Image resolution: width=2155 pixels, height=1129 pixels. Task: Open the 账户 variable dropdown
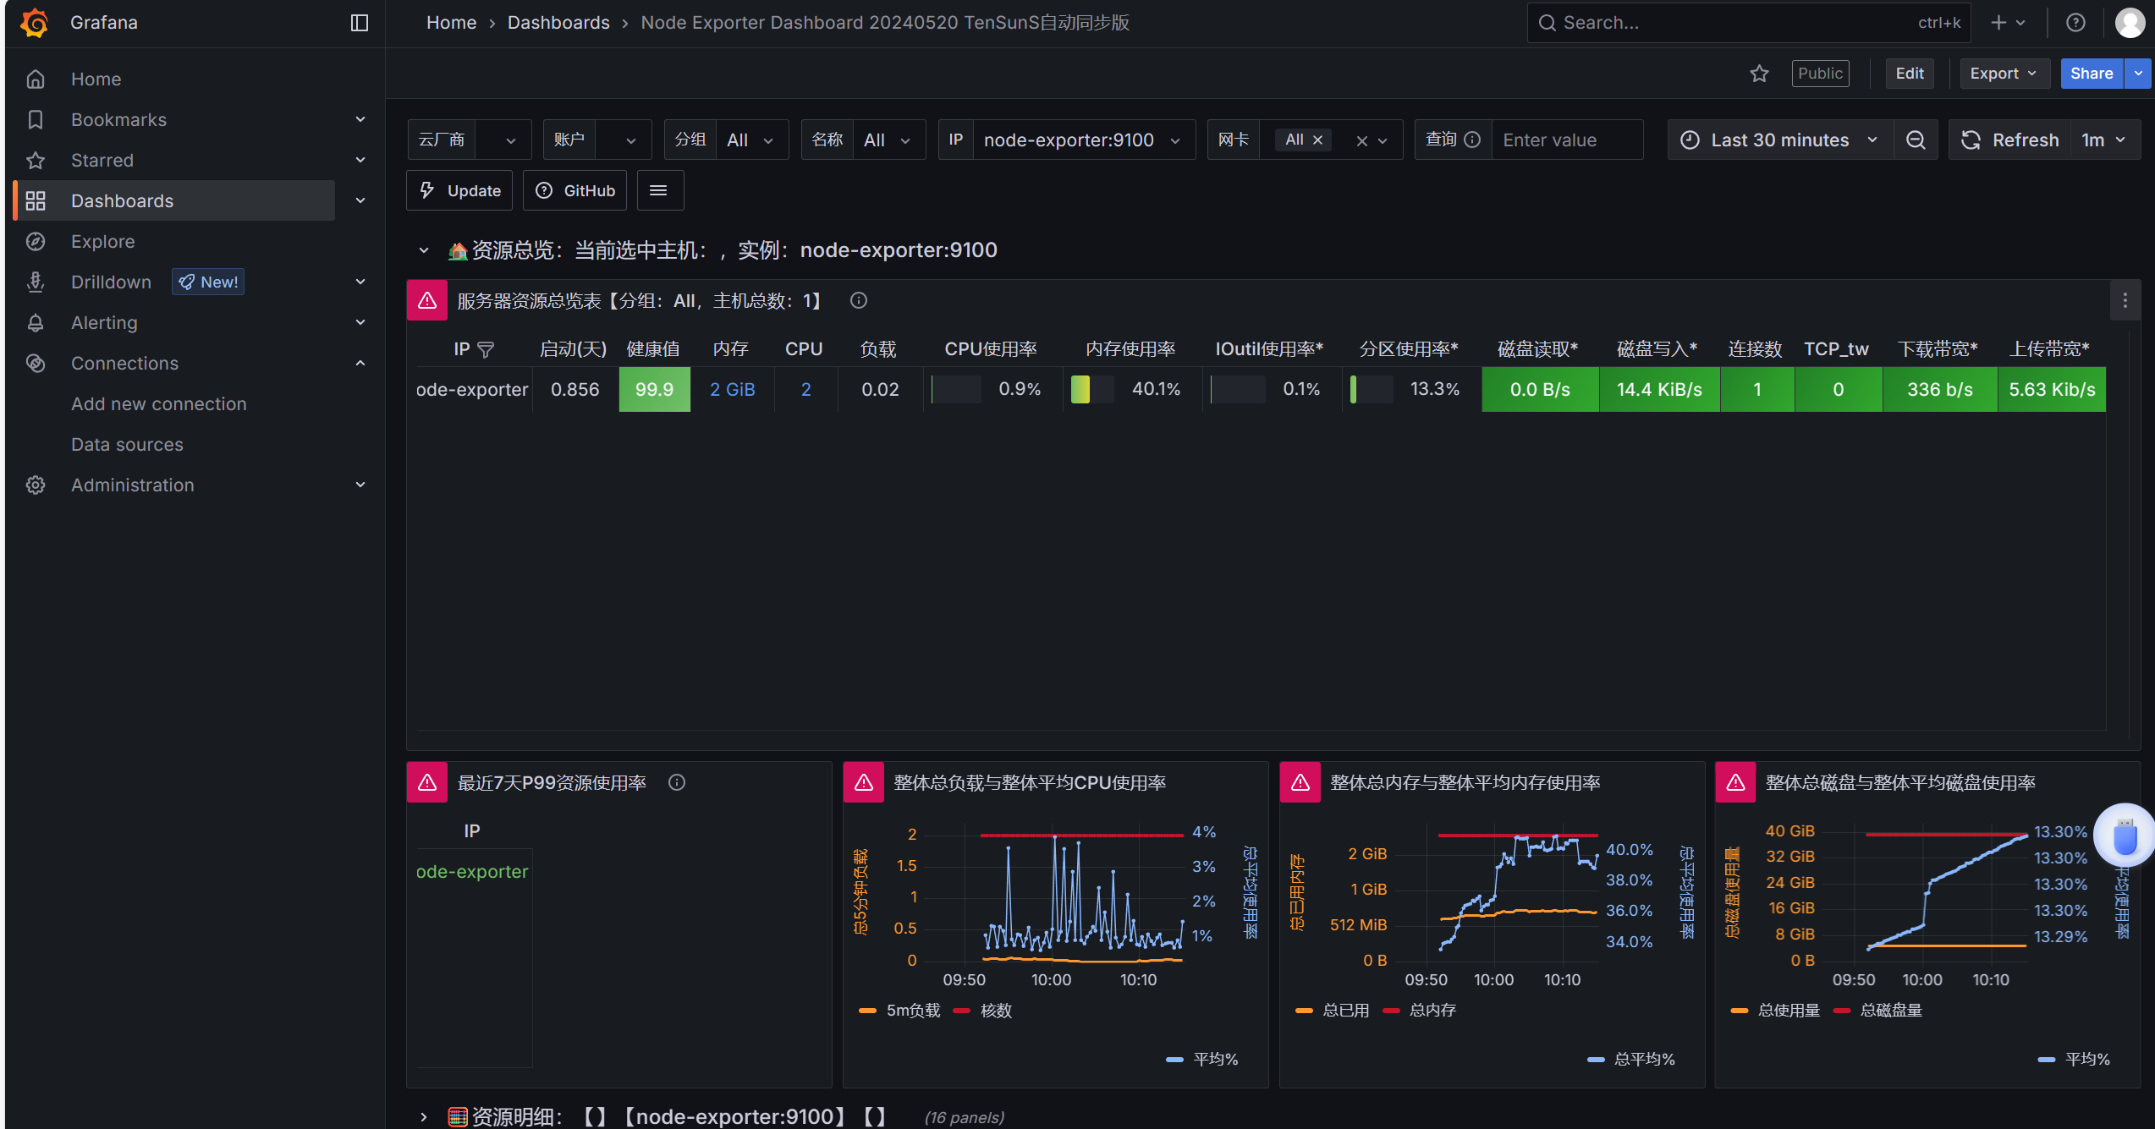point(624,140)
